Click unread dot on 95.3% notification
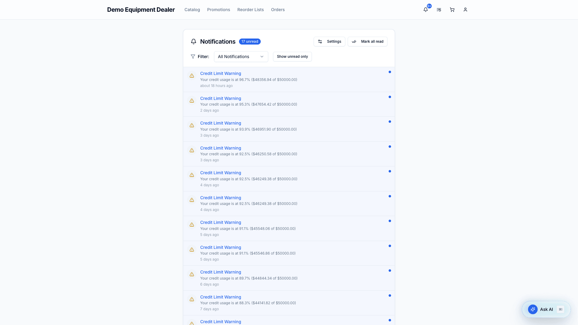578x325 pixels. 390,97
